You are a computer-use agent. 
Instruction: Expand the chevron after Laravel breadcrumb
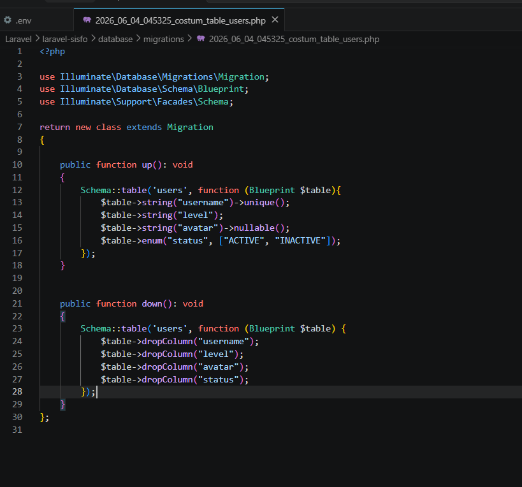[37, 39]
